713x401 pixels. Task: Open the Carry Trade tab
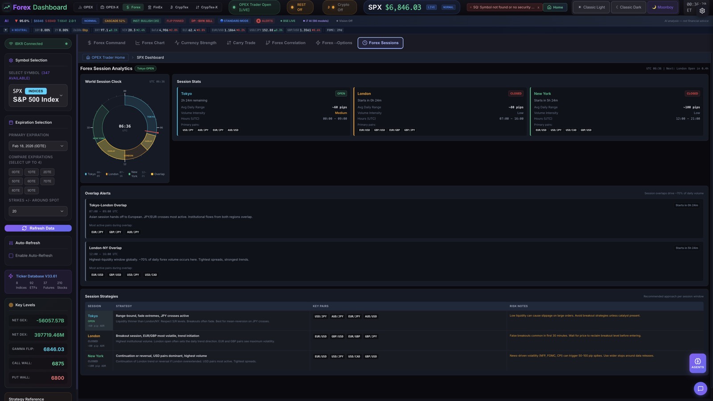241,43
